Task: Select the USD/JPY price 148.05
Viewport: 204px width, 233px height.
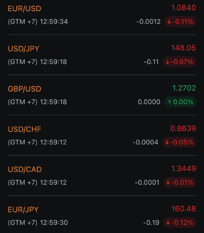Action: [x=184, y=48]
